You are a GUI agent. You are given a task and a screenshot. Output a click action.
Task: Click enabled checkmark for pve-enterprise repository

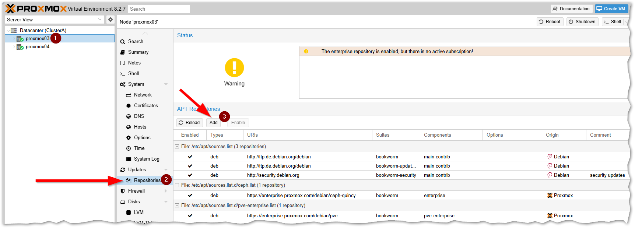(190, 216)
